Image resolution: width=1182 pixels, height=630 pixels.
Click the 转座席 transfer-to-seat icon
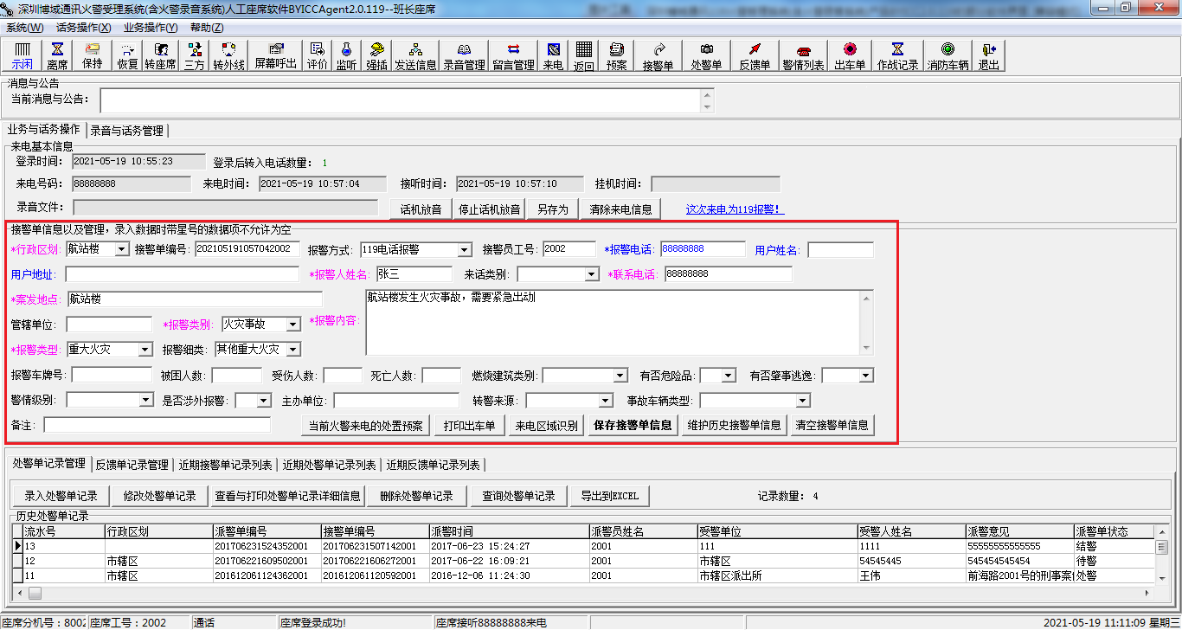(x=161, y=56)
